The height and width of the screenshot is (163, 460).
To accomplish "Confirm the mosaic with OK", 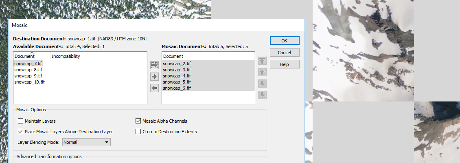I will [284, 40].
